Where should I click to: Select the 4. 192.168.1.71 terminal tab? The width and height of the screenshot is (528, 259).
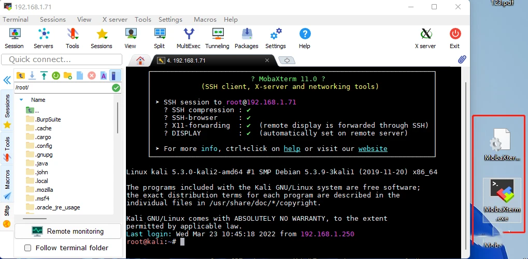coord(213,60)
